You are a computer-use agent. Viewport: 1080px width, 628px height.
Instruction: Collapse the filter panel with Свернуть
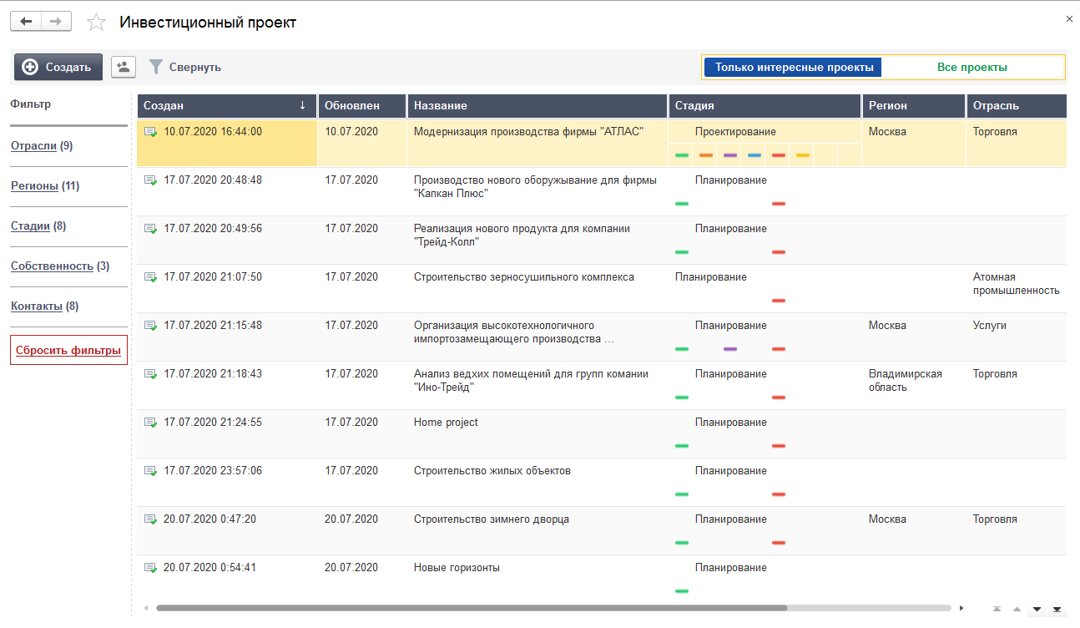click(185, 68)
